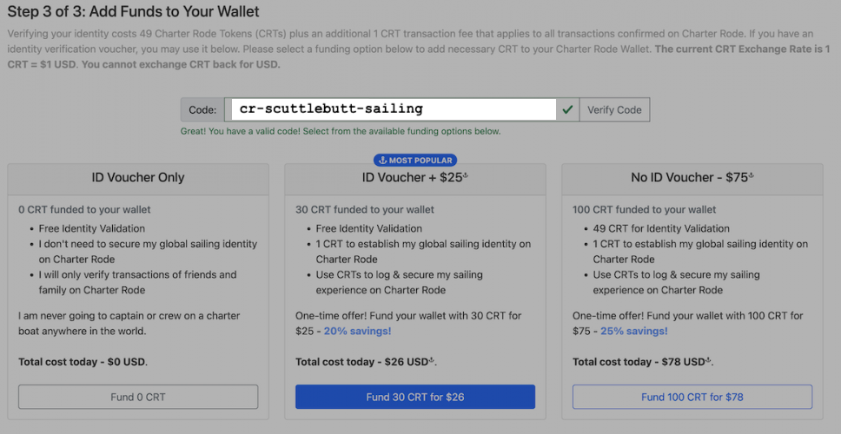Open the 20% savings! link
841x434 pixels.
(358, 331)
